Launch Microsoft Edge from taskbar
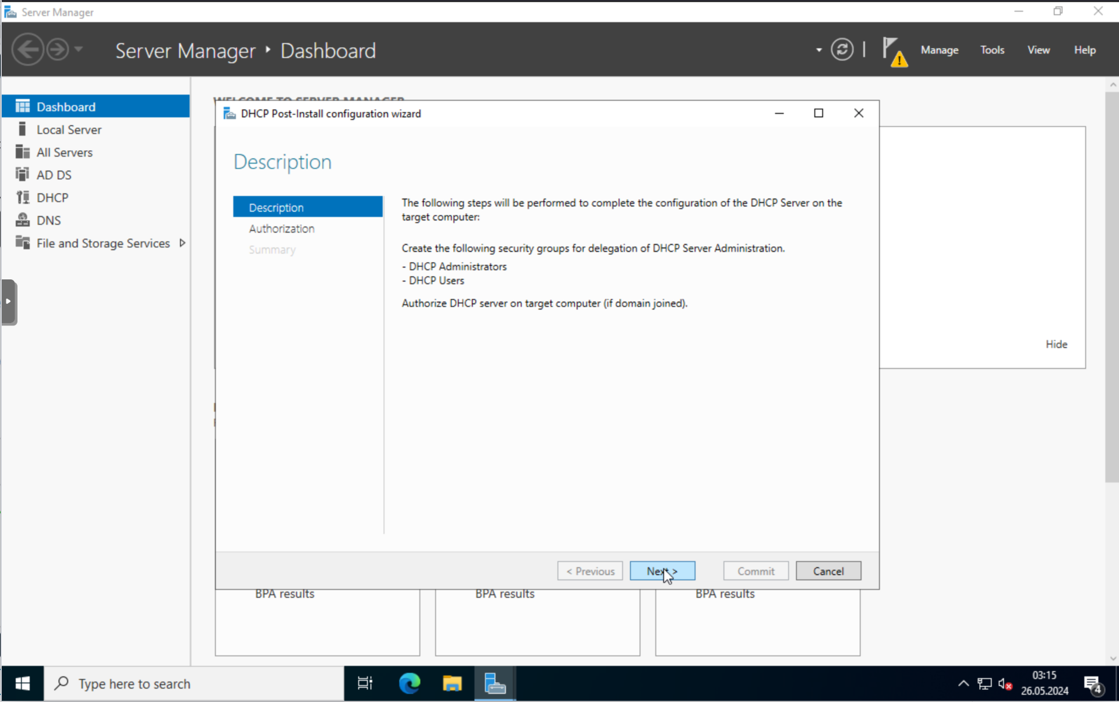1119x702 pixels. (x=410, y=683)
